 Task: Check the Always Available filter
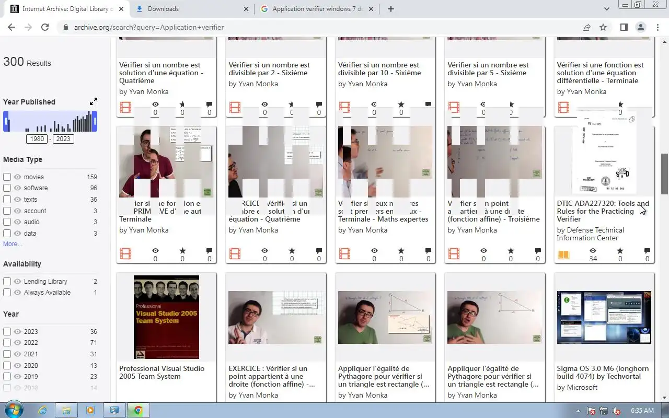(x=7, y=293)
